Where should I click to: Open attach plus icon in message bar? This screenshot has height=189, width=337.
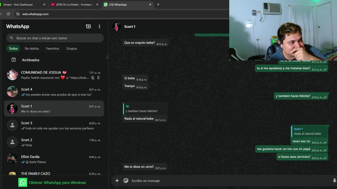[x=117, y=181]
